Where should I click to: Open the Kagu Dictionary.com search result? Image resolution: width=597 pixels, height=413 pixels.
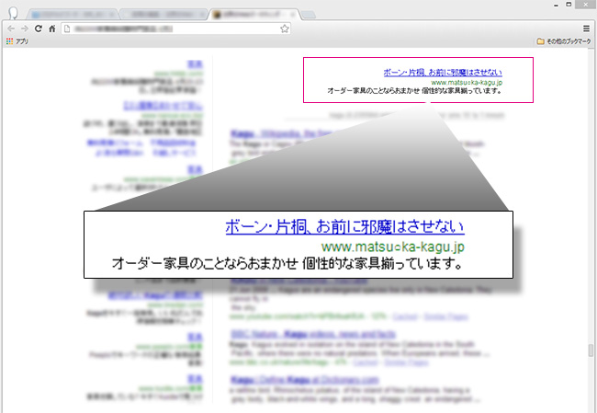click(x=305, y=380)
